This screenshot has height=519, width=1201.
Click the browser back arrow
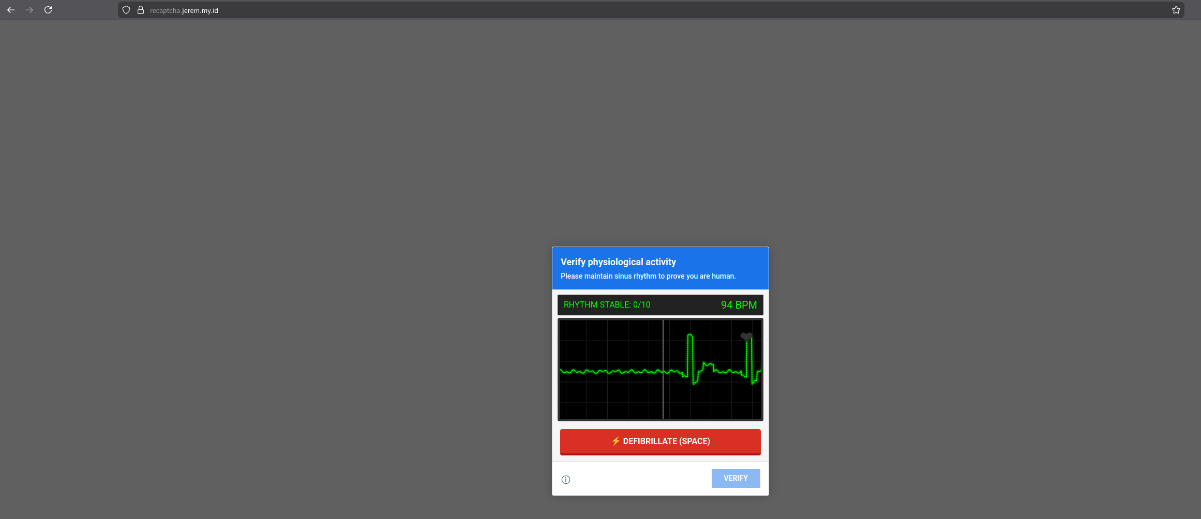coord(11,10)
